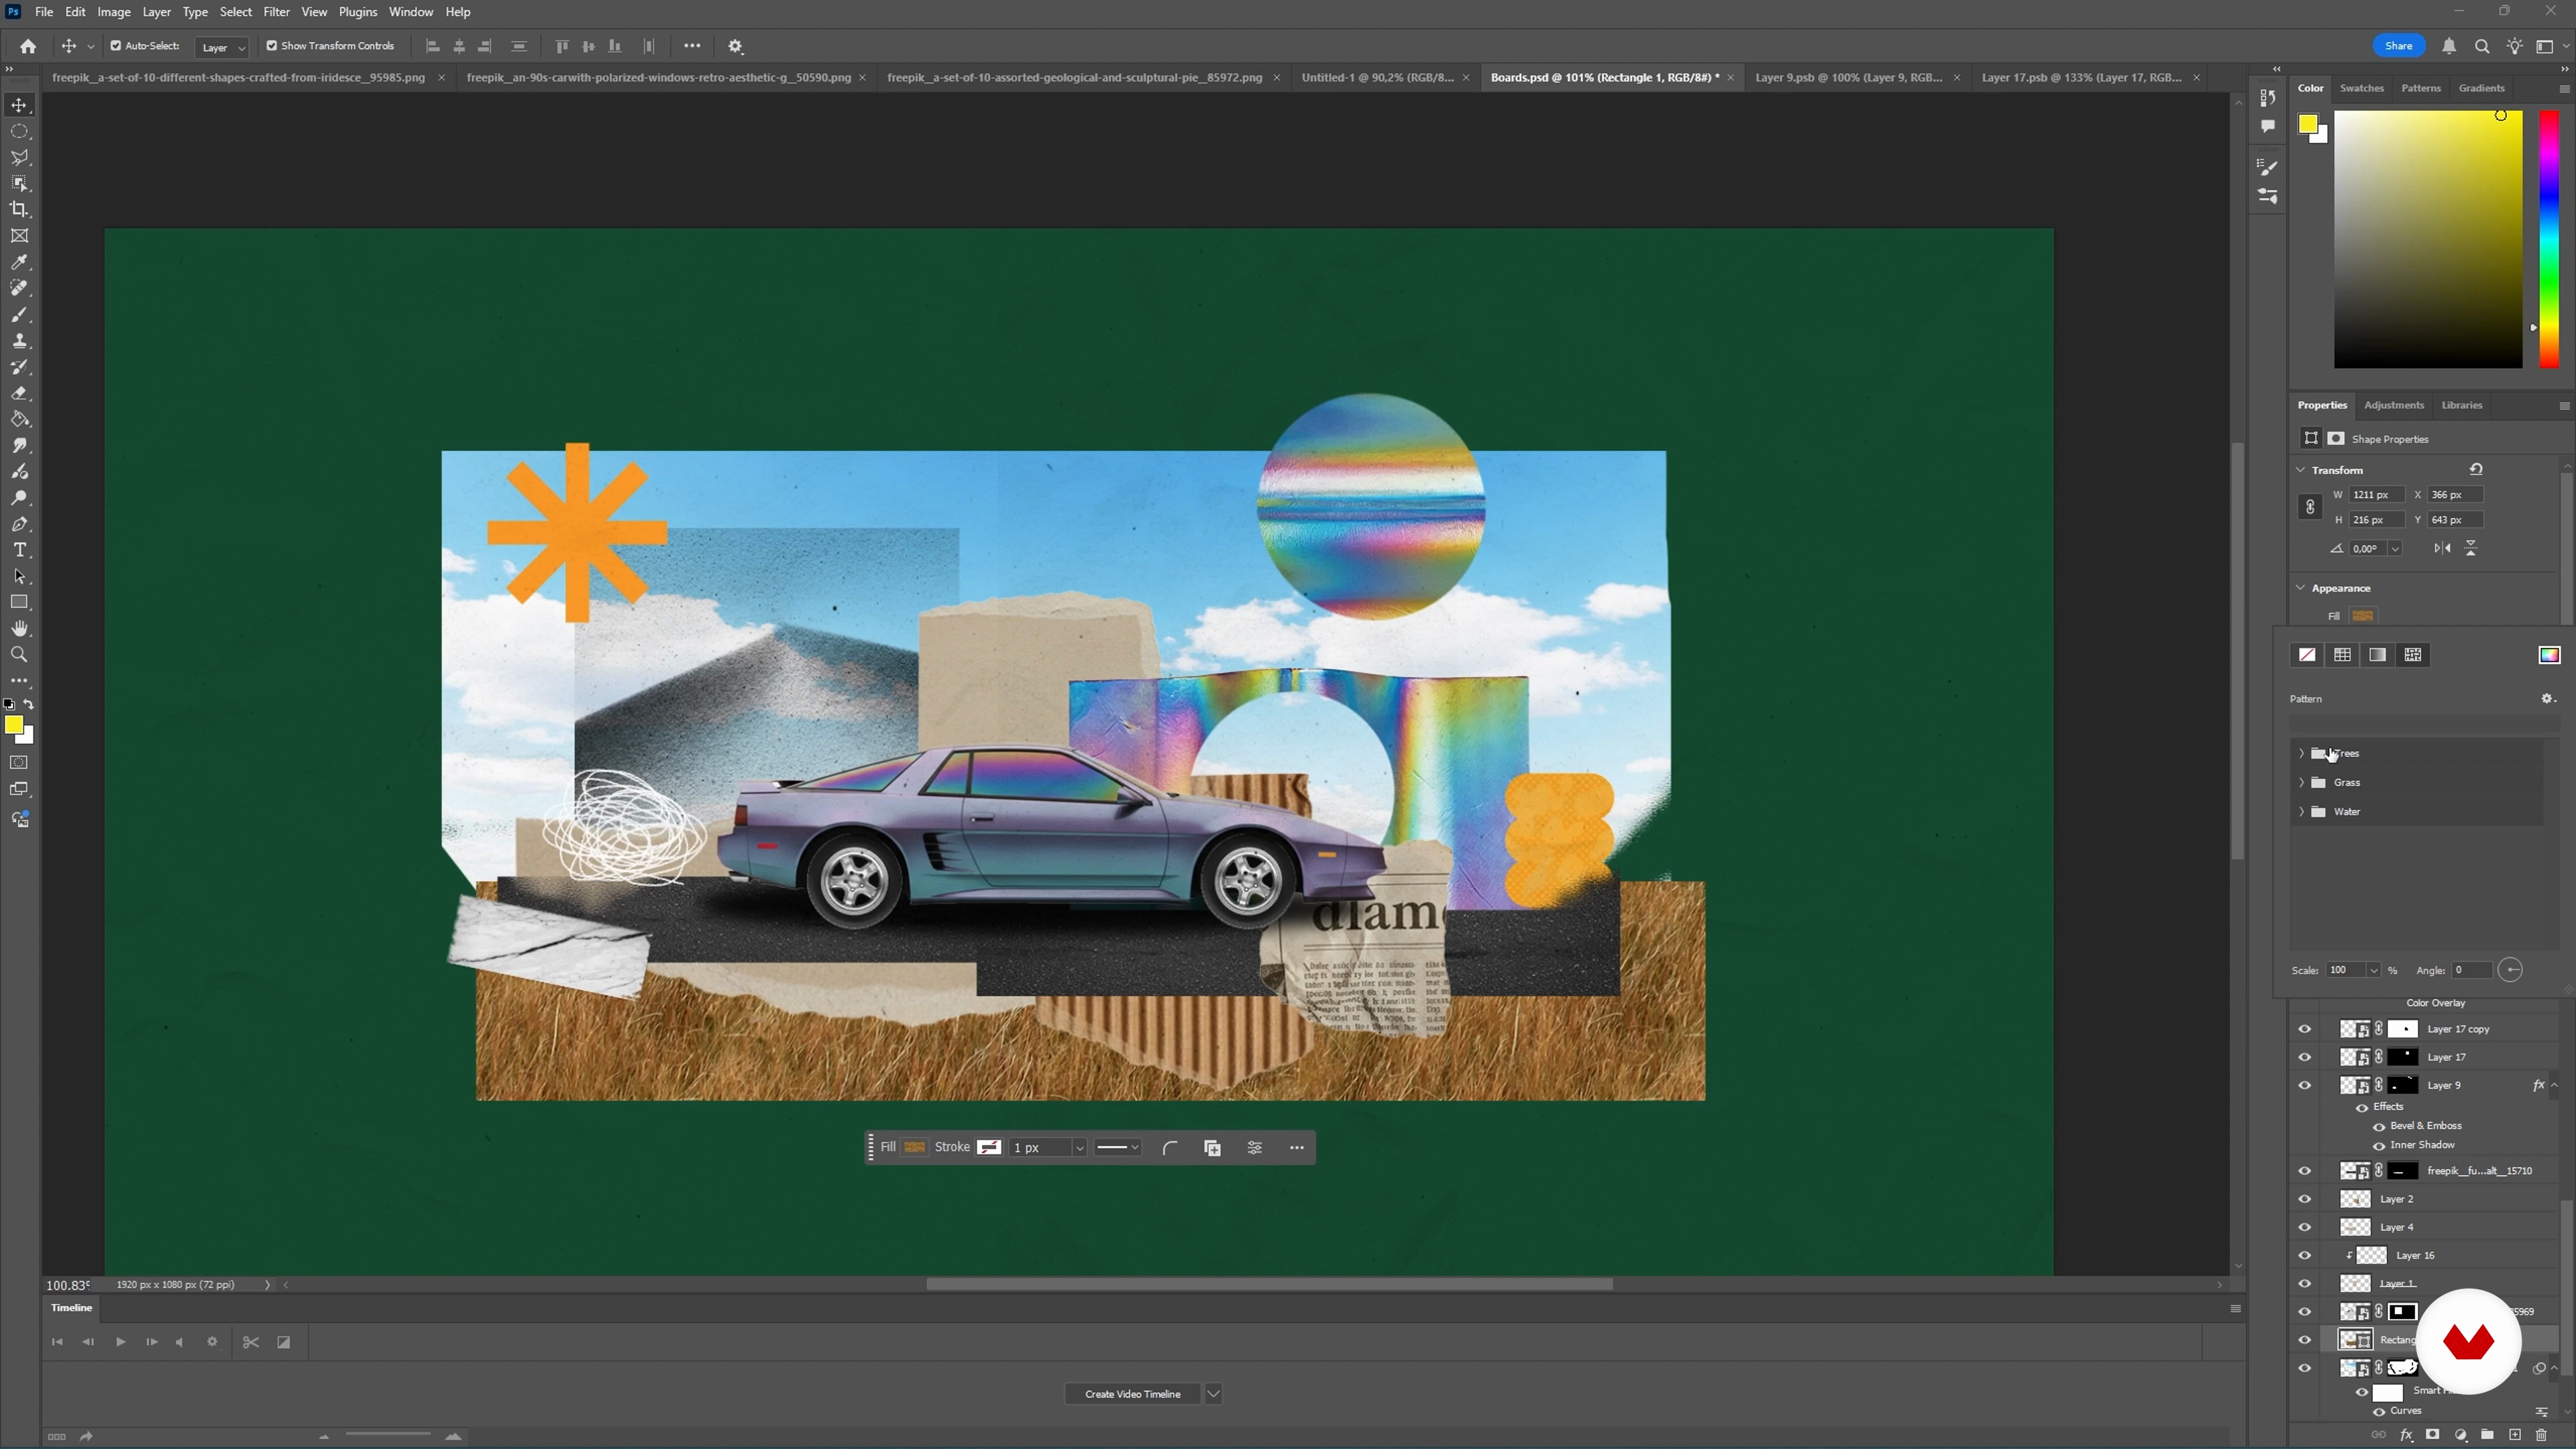Expand the Water pattern folder
The width and height of the screenshot is (2576, 1449).
pyautogui.click(x=2302, y=811)
